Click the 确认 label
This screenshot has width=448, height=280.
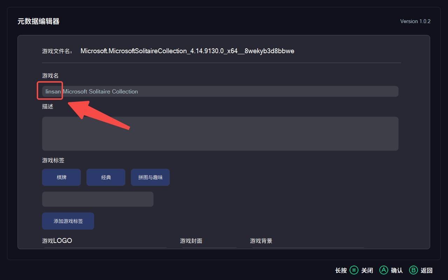397,271
